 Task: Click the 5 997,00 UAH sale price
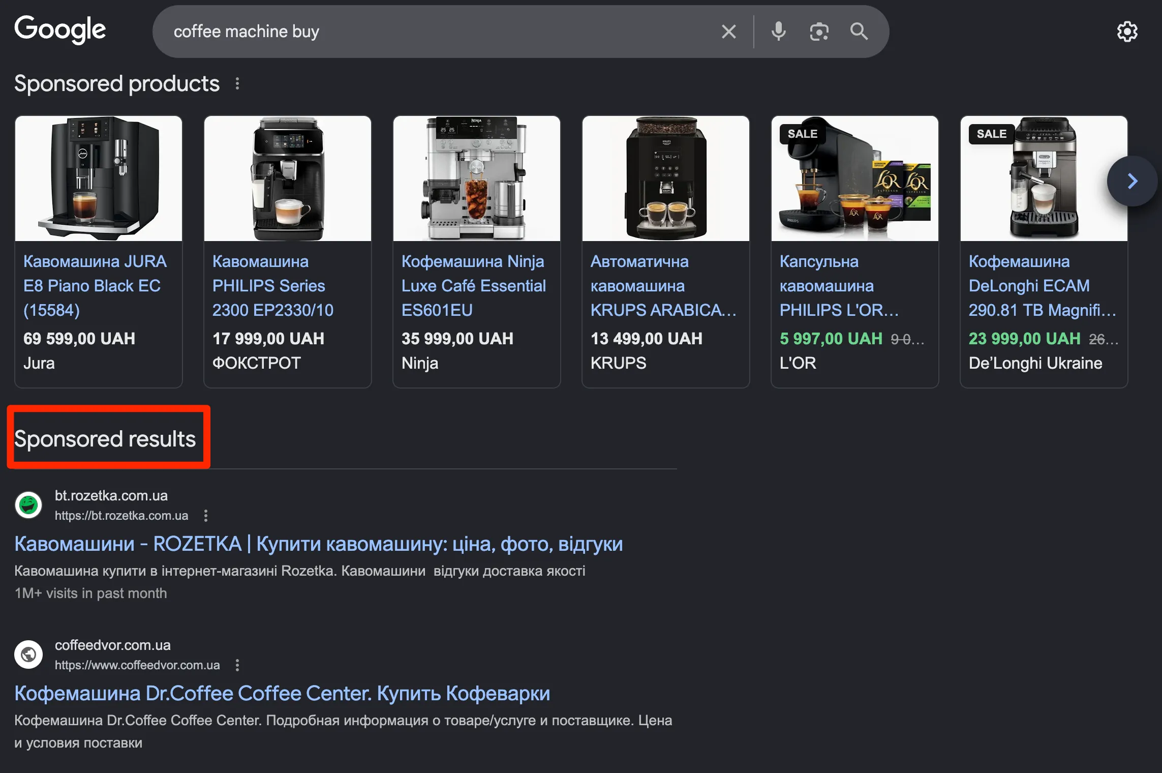(831, 339)
